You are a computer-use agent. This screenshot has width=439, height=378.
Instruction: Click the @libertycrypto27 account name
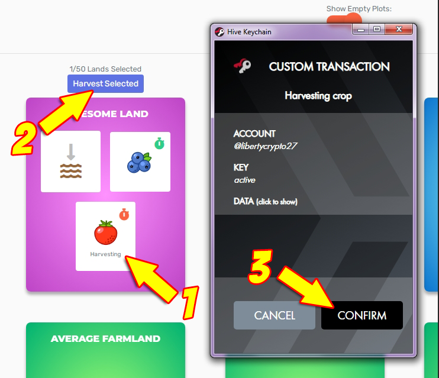coord(265,146)
